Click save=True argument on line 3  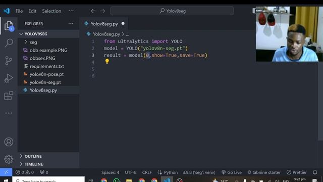[x=192, y=55]
